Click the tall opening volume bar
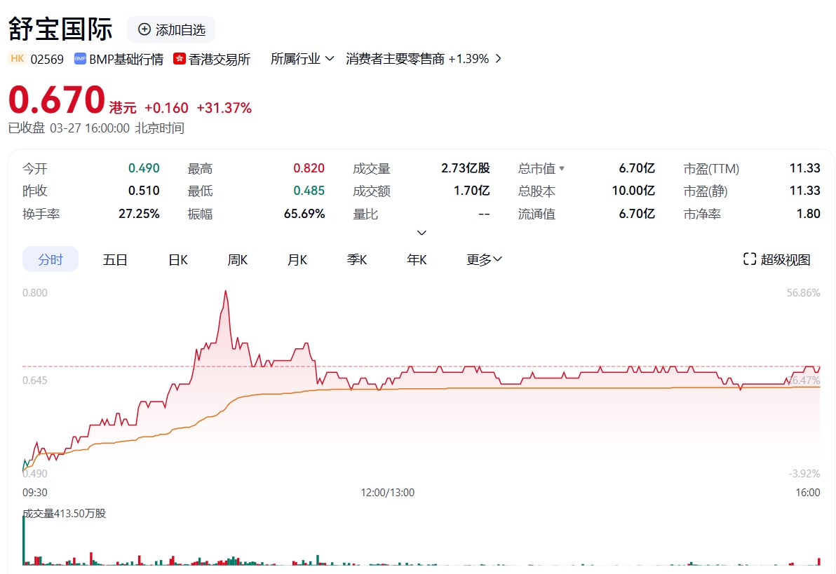Viewport: 836px width, 574px height. [23, 540]
